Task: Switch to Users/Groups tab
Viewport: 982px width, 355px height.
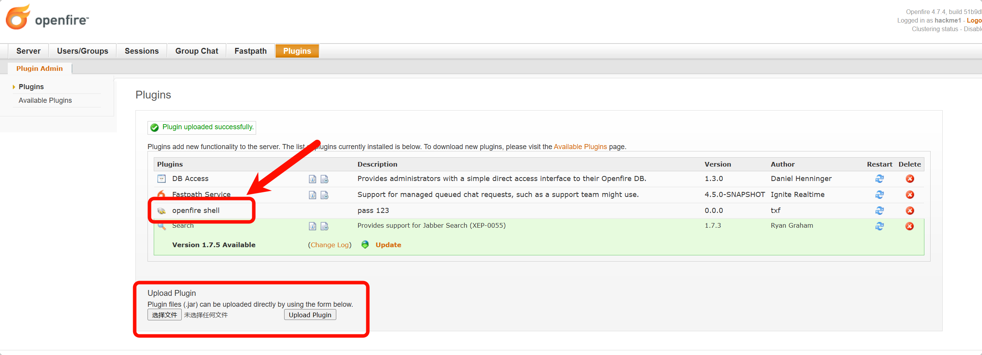Action: coord(83,51)
